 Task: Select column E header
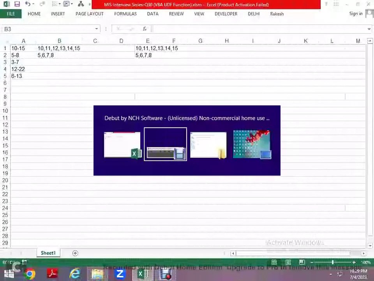(x=148, y=41)
